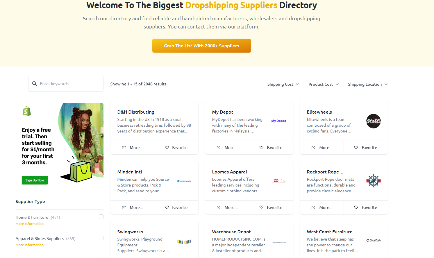Click the D&H Distributing title
This screenshot has height=258, width=434.
coord(136,112)
